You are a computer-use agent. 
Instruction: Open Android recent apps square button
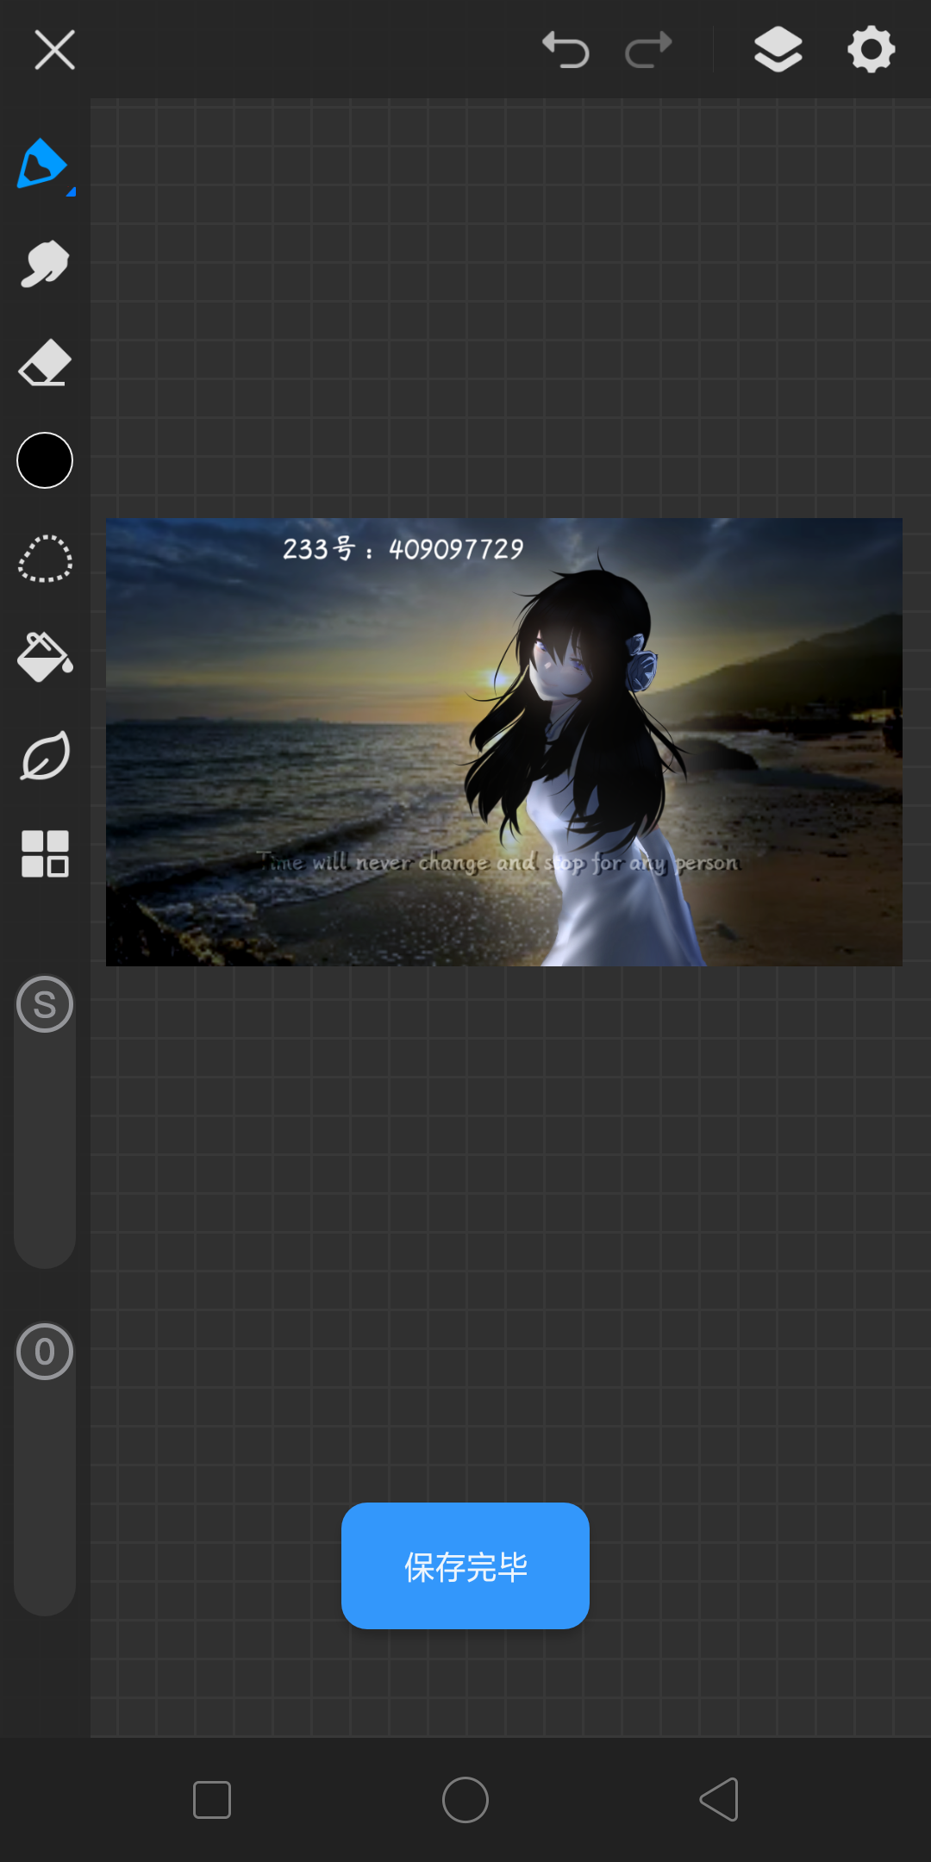[x=212, y=1800]
